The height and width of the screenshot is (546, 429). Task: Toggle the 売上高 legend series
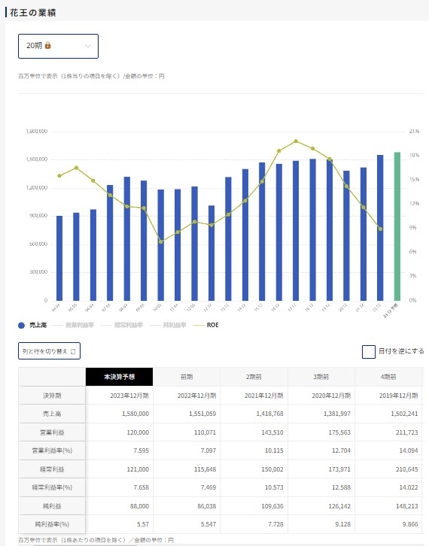coord(32,325)
